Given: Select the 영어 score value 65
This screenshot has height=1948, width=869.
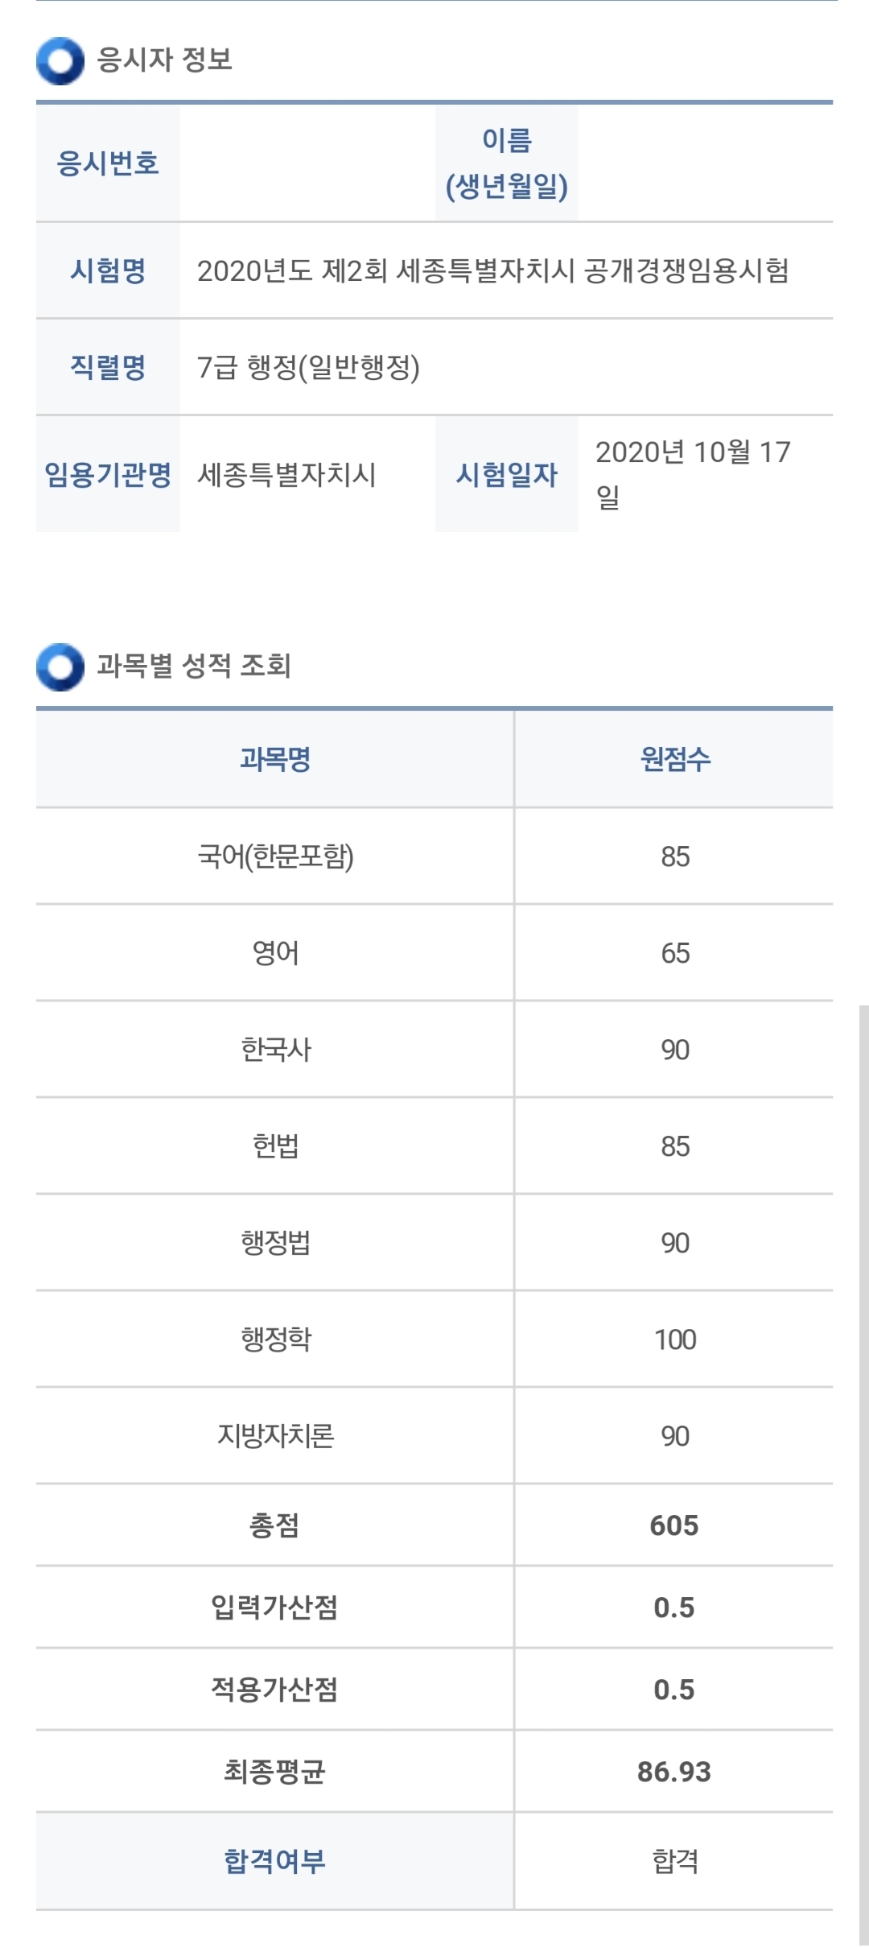Looking at the screenshot, I should (x=675, y=953).
